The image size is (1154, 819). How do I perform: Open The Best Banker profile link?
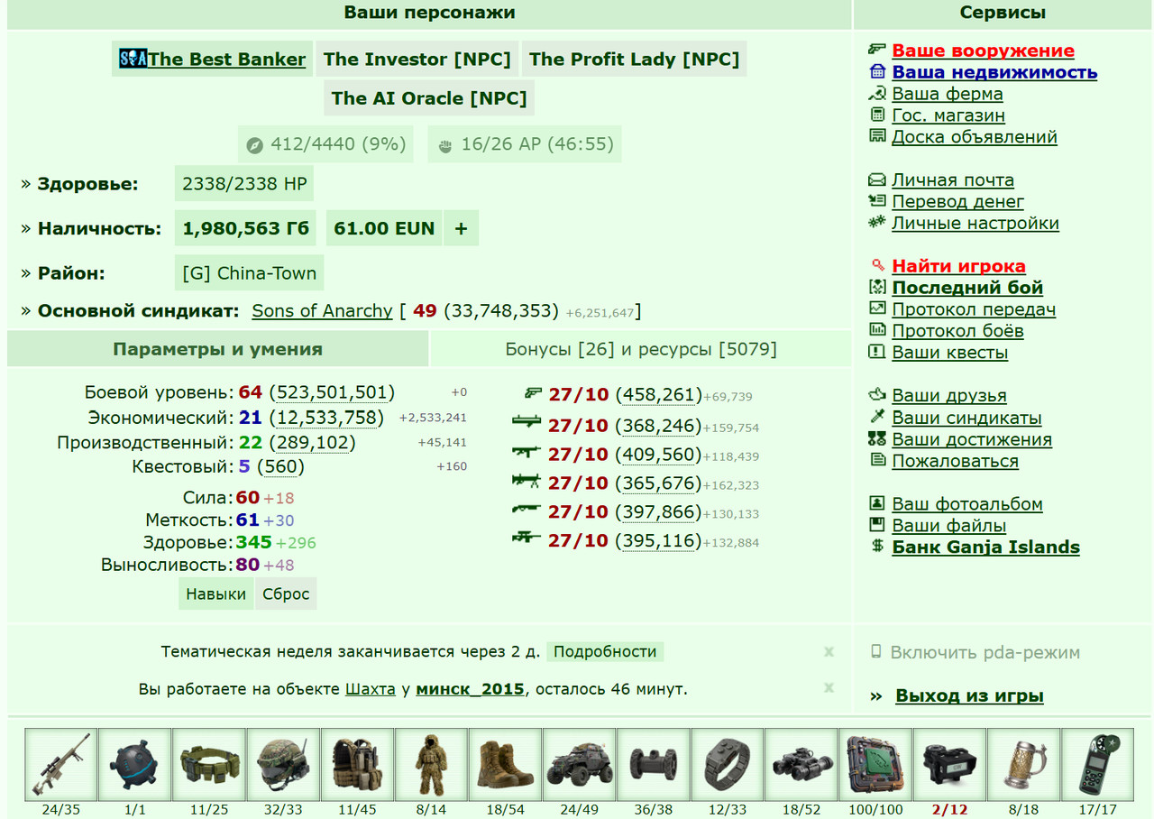tap(227, 60)
